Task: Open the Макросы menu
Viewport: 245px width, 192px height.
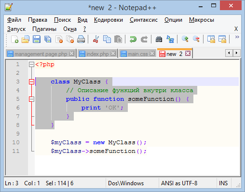Action: pyautogui.click(x=202, y=20)
